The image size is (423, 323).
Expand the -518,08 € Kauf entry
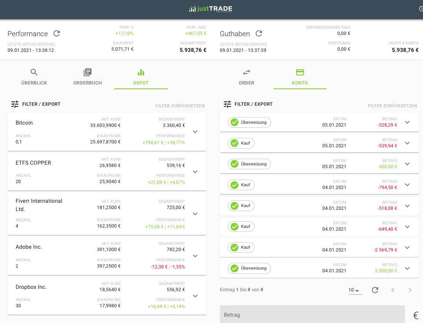point(407,206)
